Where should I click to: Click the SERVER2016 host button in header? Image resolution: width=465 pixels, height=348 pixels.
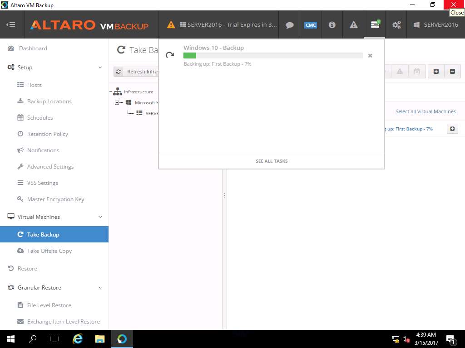tap(435, 24)
